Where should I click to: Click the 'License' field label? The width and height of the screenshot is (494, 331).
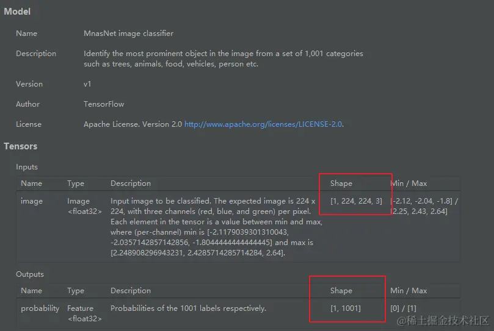(29, 124)
